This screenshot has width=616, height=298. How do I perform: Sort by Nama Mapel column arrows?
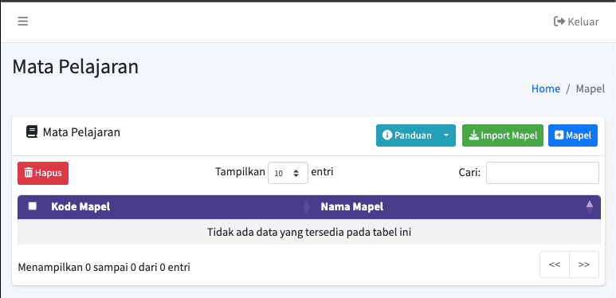[589, 206]
